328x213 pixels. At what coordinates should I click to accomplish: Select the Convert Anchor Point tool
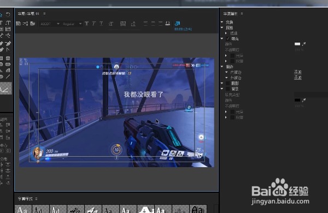[x=8, y=50]
